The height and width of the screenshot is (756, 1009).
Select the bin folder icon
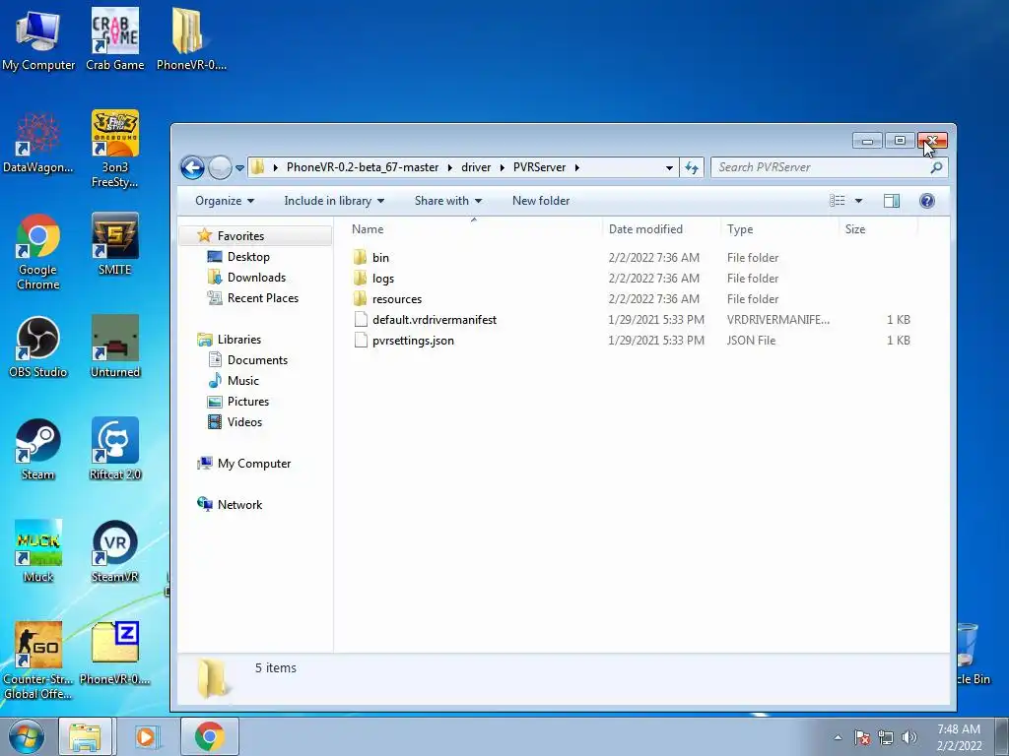(x=361, y=258)
